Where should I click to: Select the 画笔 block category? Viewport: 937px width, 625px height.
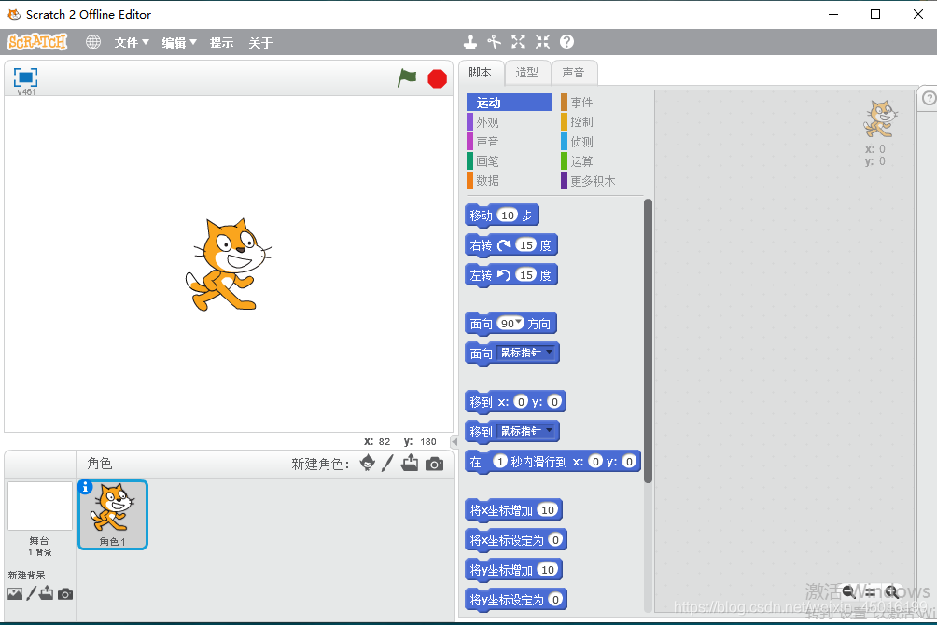[510, 161]
